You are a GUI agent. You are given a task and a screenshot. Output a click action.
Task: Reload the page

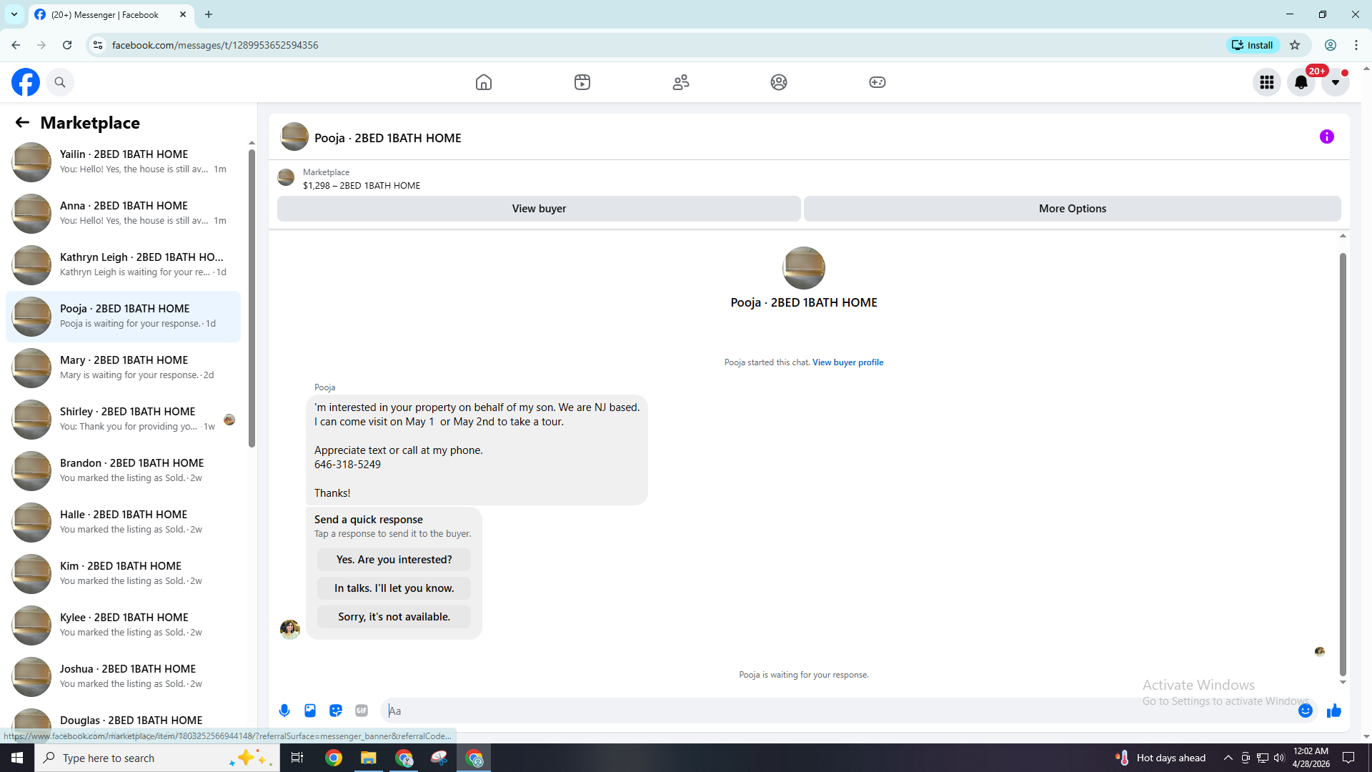coord(67,45)
